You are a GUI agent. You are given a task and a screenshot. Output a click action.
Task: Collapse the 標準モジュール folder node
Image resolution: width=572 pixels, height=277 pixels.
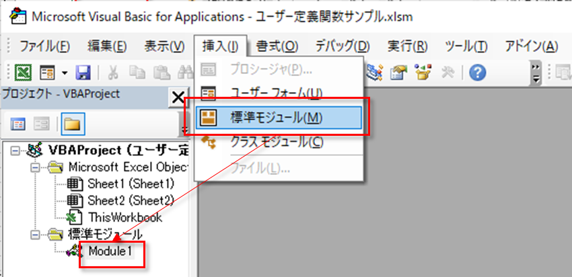[x=35, y=235]
